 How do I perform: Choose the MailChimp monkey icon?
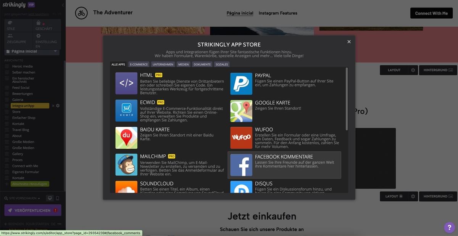126,165
